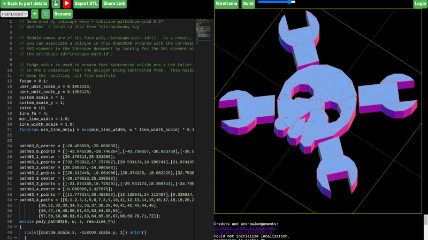Run the code with the red play button
Screen dimensions: 428x240
point(67,4)
